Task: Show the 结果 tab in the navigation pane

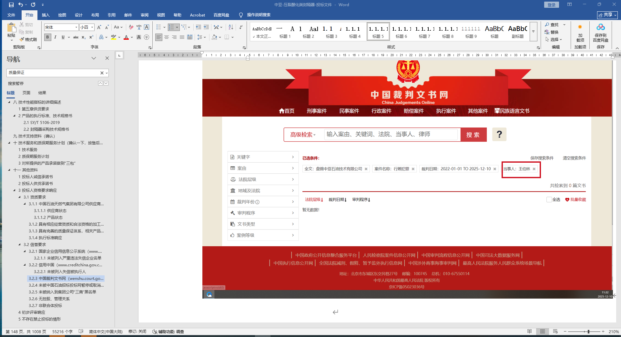Action: tap(42, 93)
